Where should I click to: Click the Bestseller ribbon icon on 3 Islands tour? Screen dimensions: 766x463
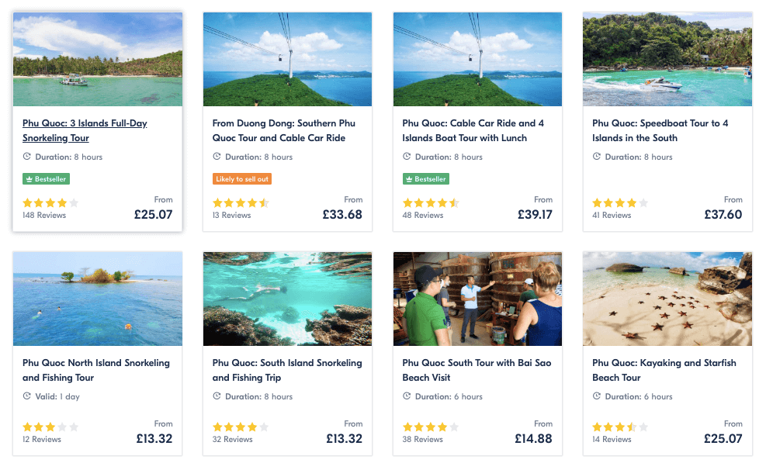29,178
